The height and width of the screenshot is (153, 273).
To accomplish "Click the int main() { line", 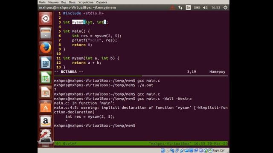I will click(x=76, y=31).
